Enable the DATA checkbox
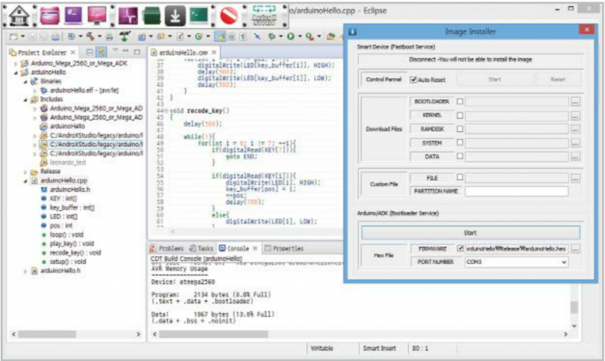 click(x=459, y=156)
